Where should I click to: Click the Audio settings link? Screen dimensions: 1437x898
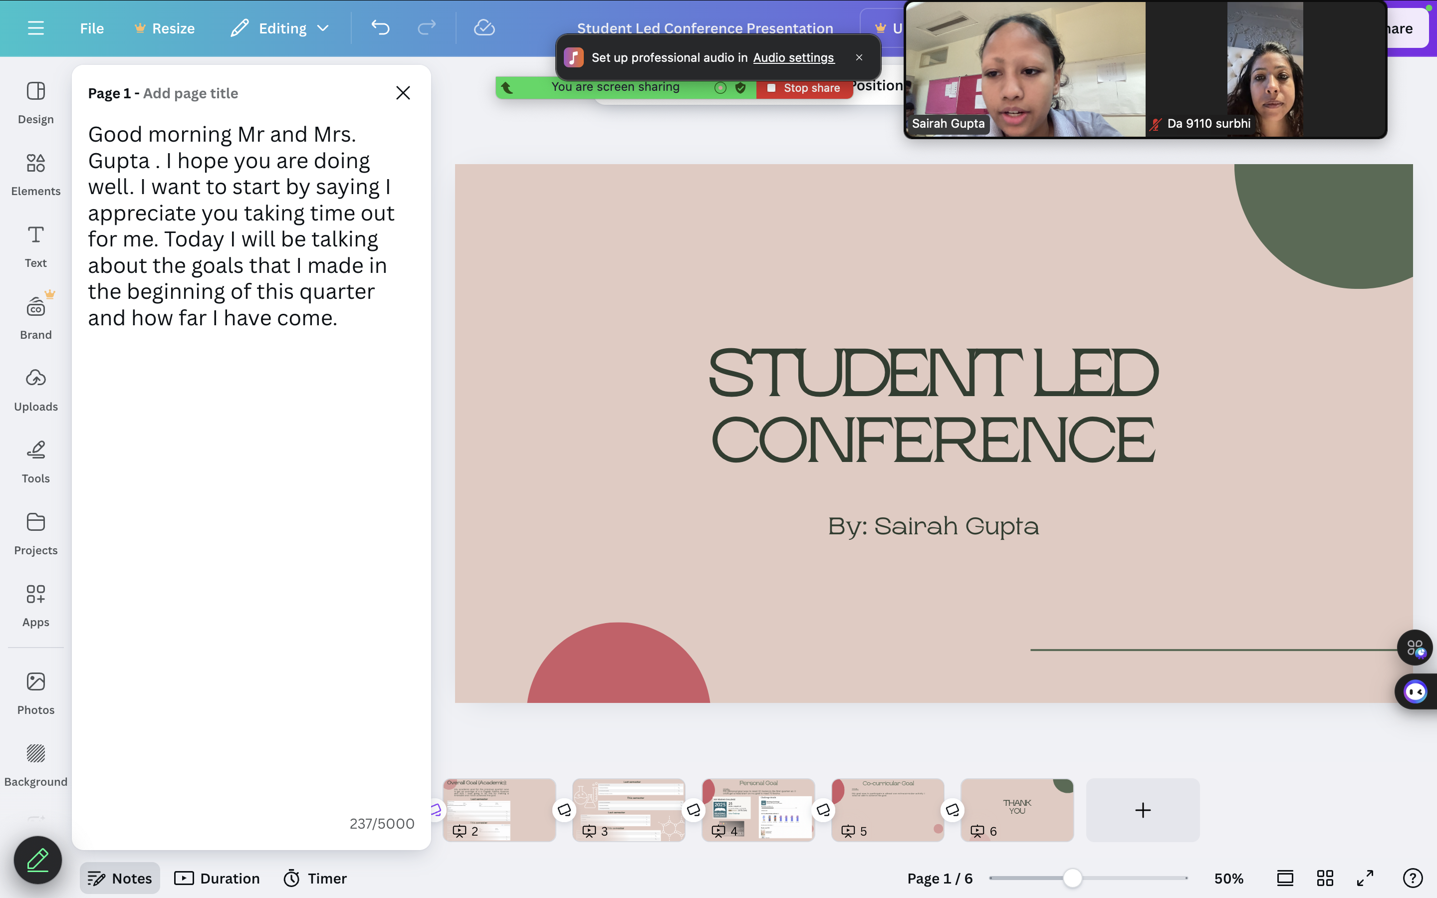793,57
